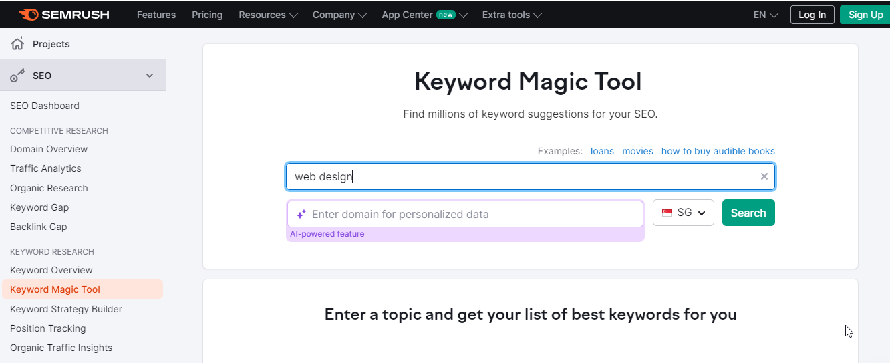Image resolution: width=890 pixels, height=363 pixels.
Task: Expand the Company dropdown menu
Action: point(339,15)
